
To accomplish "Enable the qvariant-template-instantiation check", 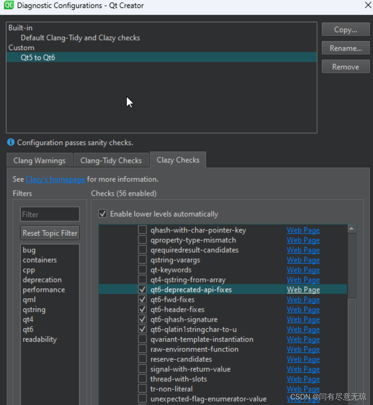I will 142,339.
